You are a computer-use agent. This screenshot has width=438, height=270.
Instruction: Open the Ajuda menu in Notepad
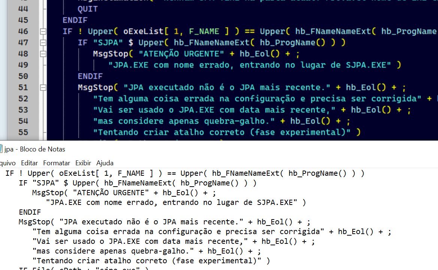click(105, 163)
